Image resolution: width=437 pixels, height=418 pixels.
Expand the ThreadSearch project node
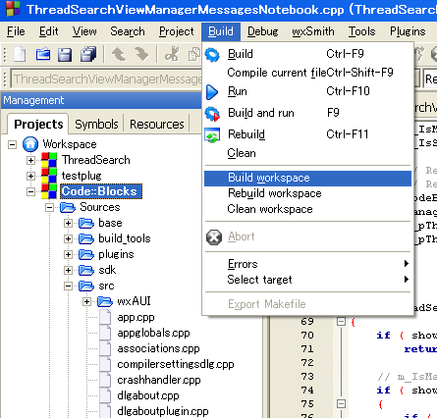coord(30,160)
